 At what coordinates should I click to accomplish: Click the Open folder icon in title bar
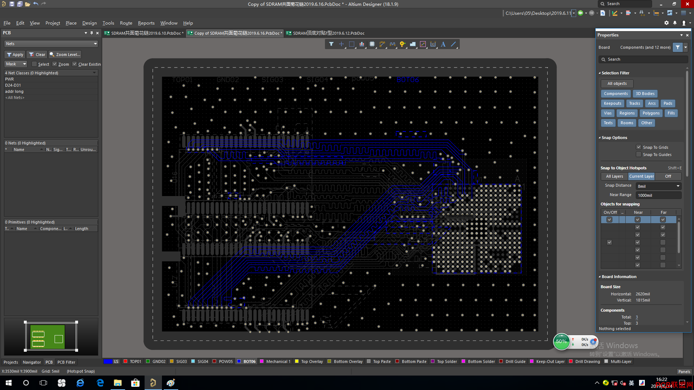click(x=27, y=4)
